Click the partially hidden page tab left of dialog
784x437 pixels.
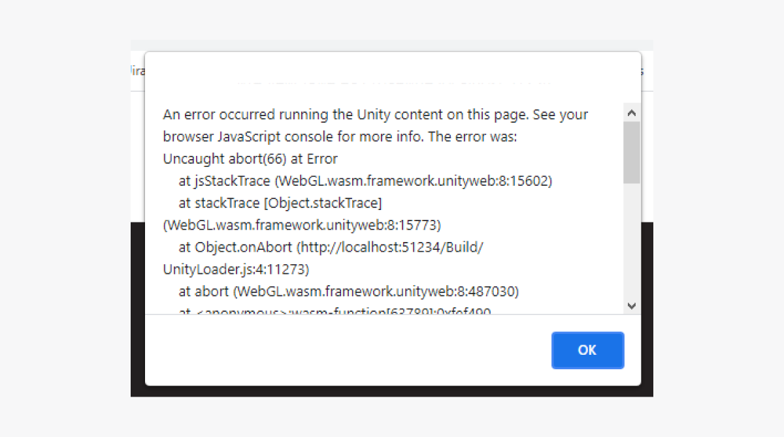point(137,71)
